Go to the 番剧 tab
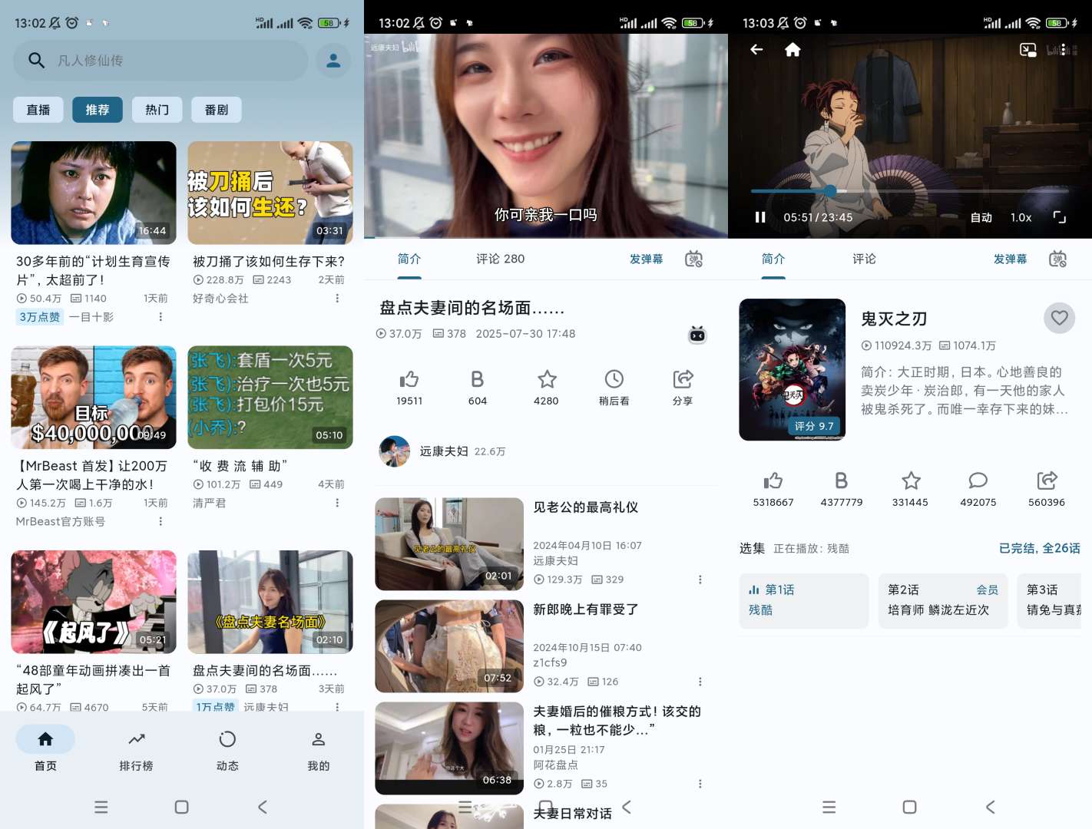Image resolution: width=1092 pixels, height=829 pixels. pyautogui.click(x=217, y=110)
